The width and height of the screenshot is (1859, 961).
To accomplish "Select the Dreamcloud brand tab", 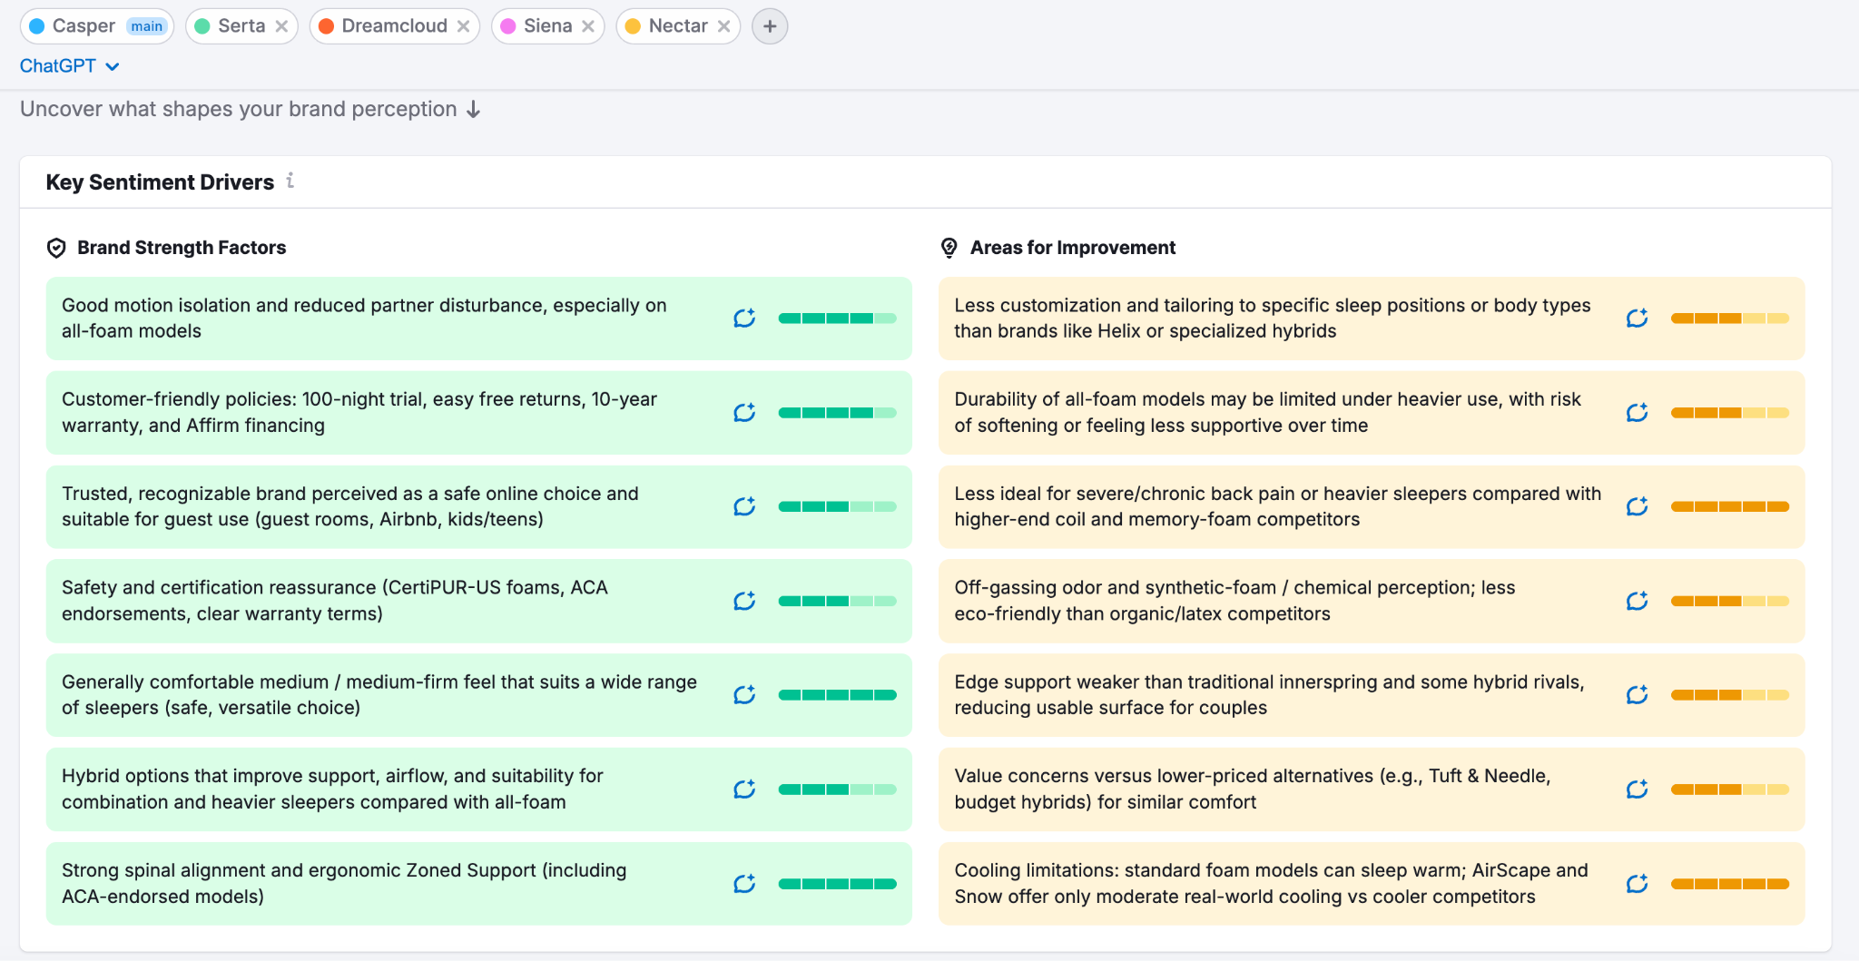I will (394, 26).
